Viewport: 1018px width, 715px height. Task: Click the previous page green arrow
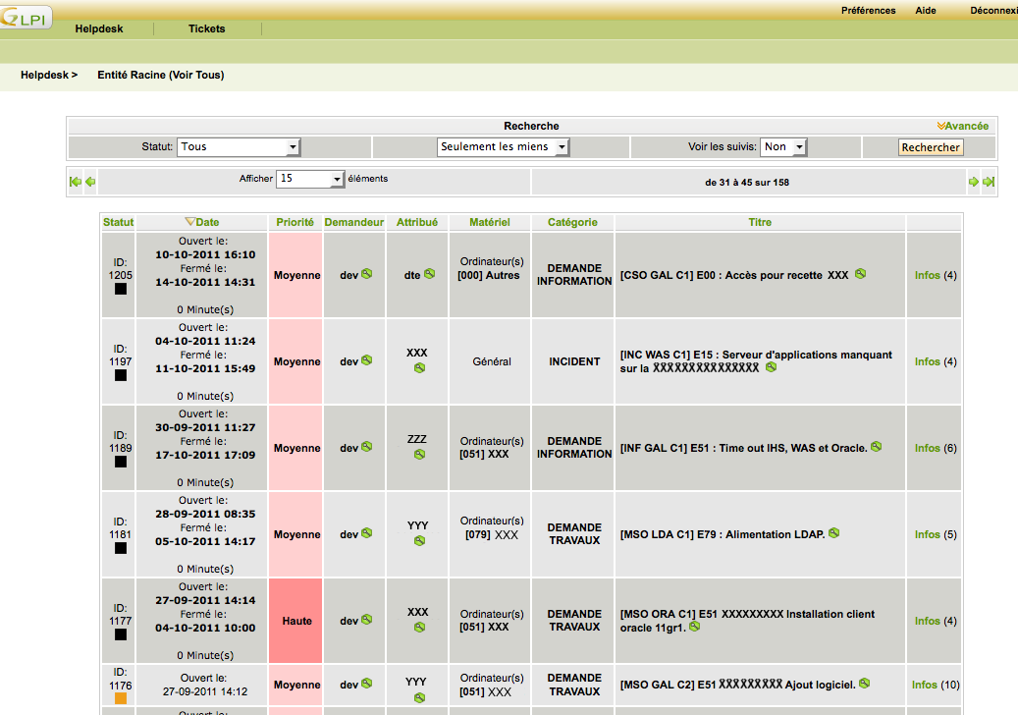pyautogui.click(x=90, y=182)
